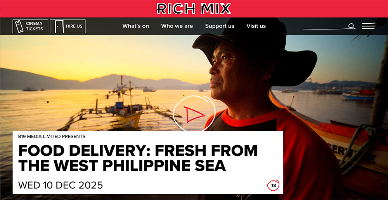Play the event trailer video
388x200 pixels.
(194, 113)
